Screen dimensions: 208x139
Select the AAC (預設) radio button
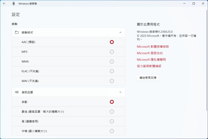tap(112, 42)
